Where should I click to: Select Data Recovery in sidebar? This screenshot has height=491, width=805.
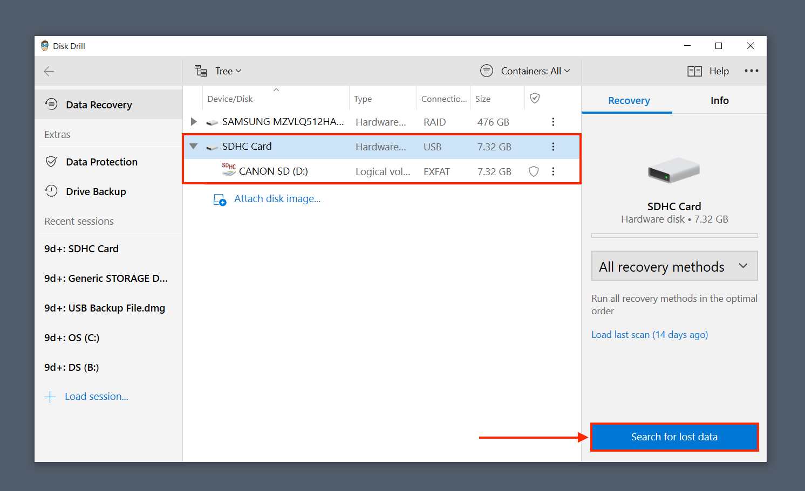(x=108, y=105)
